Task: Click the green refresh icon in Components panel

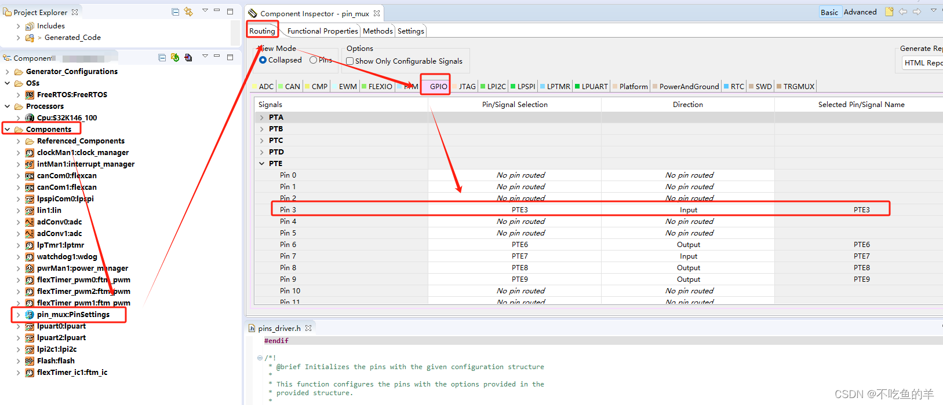Action: coord(175,57)
